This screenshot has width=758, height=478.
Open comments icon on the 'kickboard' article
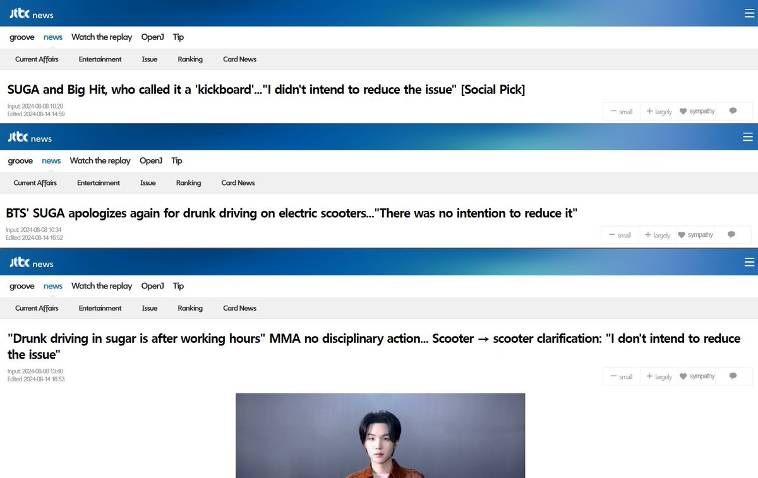pyautogui.click(x=733, y=111)
